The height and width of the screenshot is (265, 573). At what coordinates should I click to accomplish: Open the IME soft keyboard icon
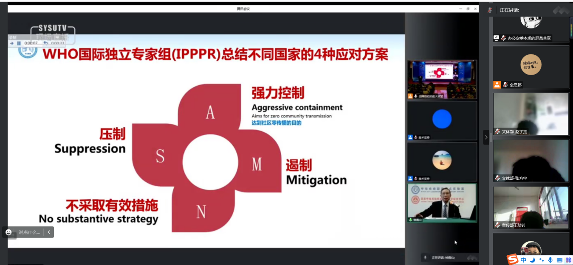tap(559, 260)
